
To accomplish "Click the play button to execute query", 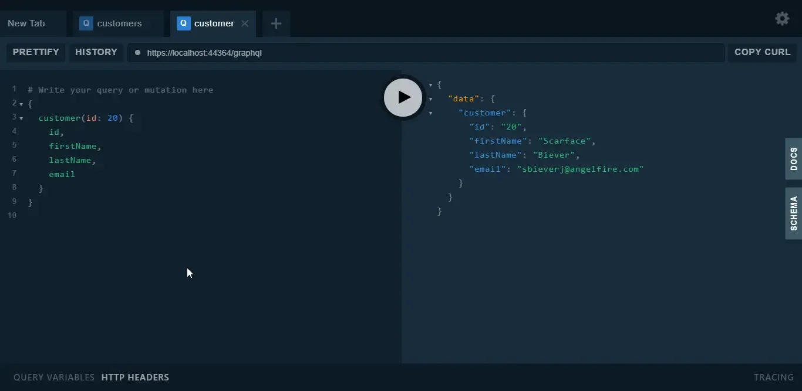I will tap(403, 97).
